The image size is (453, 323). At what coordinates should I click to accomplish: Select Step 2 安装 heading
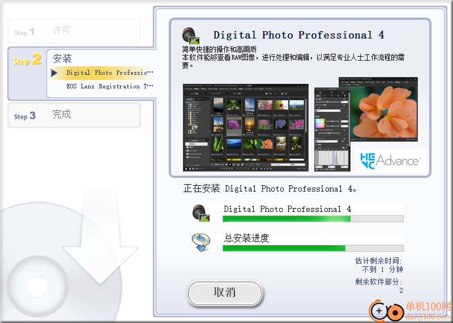click(62, 58)
